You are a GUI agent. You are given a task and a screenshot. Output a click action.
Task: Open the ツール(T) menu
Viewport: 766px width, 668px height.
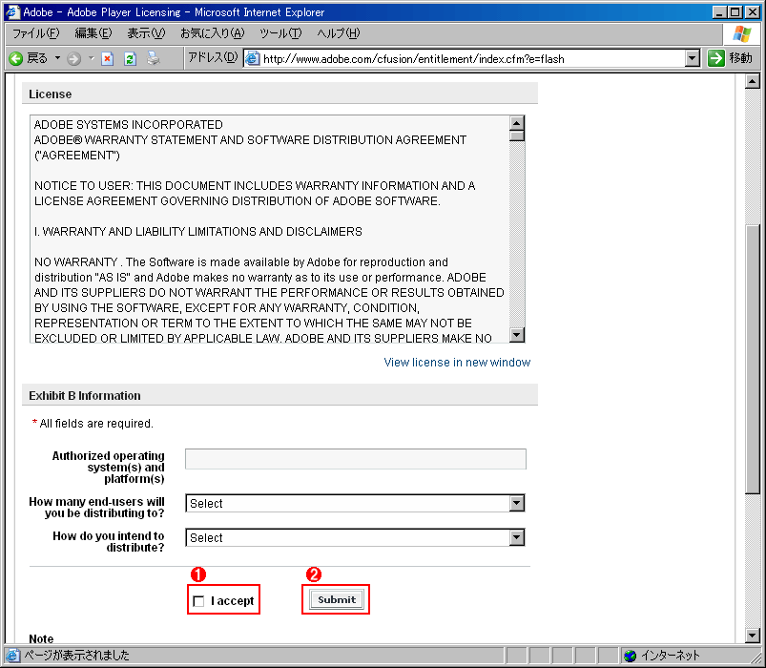[280, 33]
